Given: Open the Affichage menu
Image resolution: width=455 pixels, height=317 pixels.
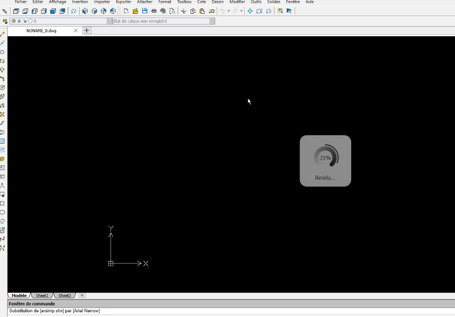Looking at the screenshot, I should click(57, 2).
